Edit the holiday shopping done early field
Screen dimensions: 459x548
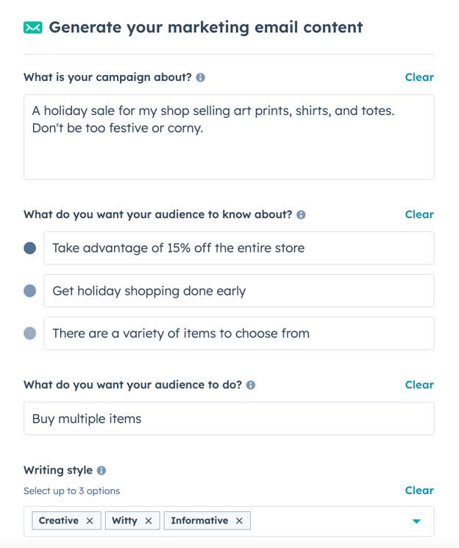click(x=239, y=291)
